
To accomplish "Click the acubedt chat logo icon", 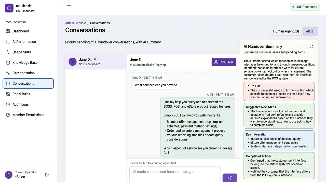I will click(x=9, y=8).
